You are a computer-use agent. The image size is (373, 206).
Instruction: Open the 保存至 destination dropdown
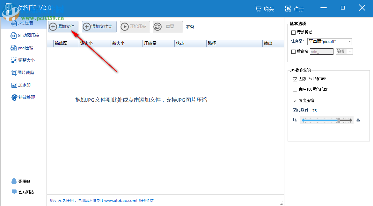coord(329,42)
